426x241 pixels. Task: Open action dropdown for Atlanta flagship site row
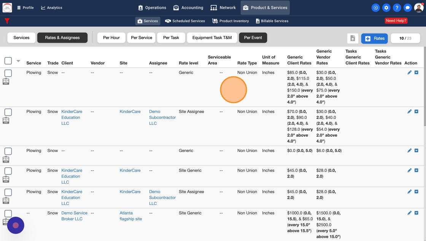[416, 213]
